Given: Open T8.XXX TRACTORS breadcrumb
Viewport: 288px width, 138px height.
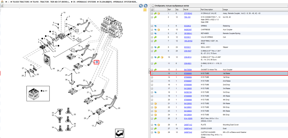Looking at the screenshot, I should 21,2.
